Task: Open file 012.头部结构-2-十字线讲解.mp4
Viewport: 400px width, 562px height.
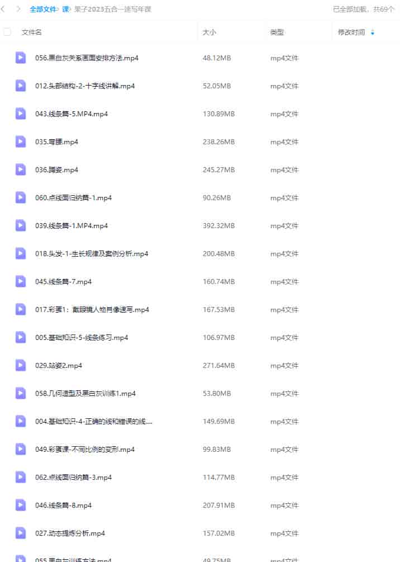Action: tap(85, 86)
